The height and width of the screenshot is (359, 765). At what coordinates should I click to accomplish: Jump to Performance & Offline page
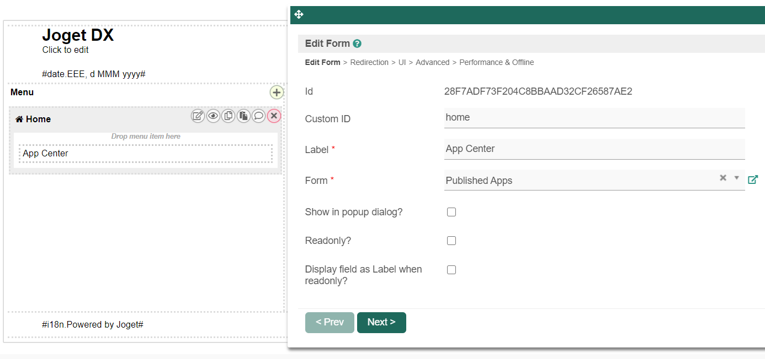point(497,62)
